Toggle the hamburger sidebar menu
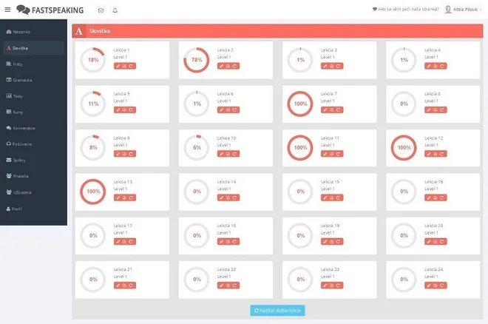The height and width of the screenshot is (324, 488). (7, 10)
